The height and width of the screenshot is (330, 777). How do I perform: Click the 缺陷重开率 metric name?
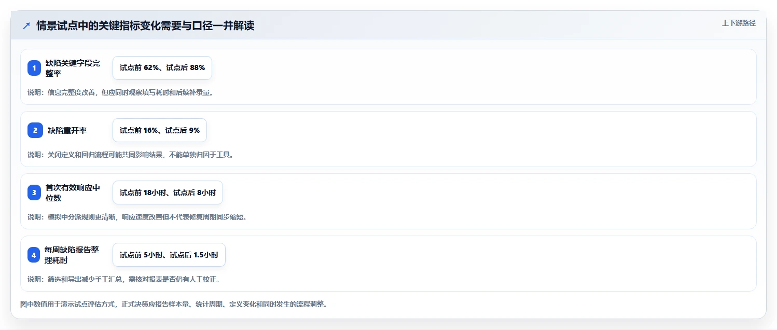(x=67, y=130)
